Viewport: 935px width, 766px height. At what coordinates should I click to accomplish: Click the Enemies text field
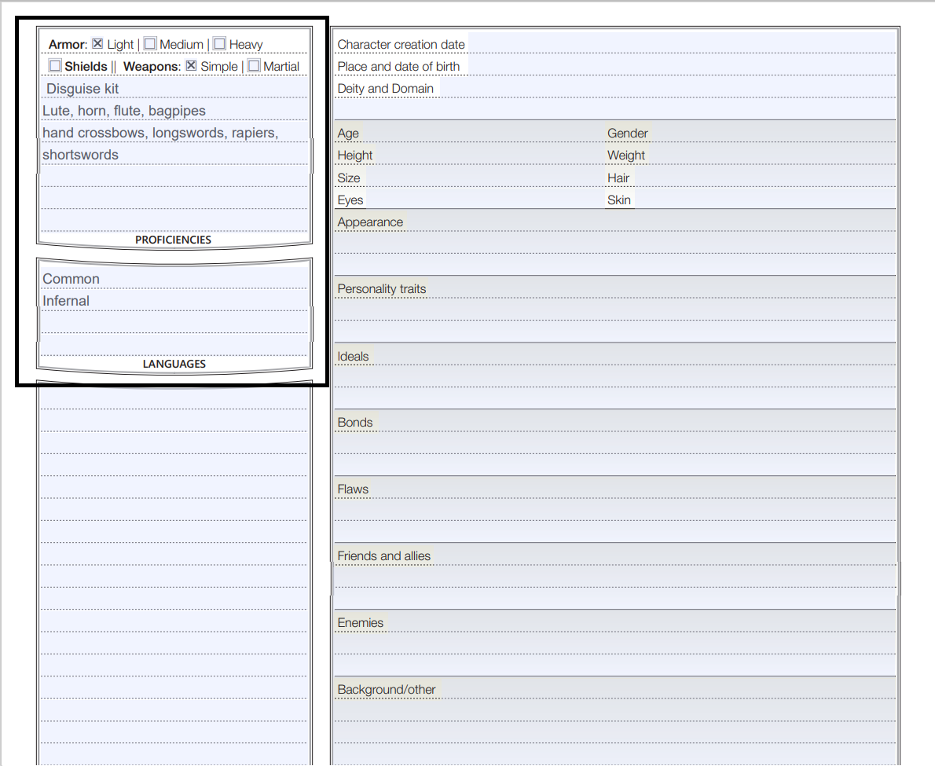tap(614, 643)
